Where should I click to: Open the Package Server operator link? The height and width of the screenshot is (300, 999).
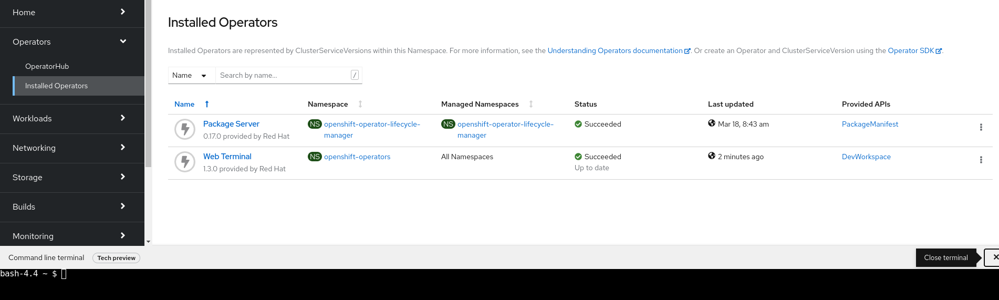click(231, 124)
